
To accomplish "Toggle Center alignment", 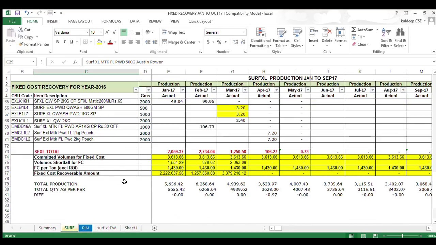I will point(131,42).
